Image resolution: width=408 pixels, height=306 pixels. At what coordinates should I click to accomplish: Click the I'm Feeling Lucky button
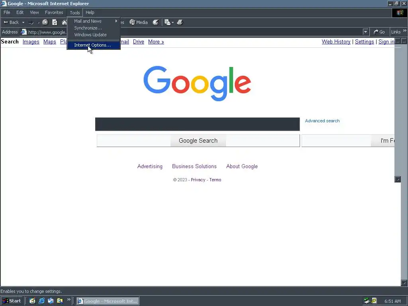coord(348,141)
